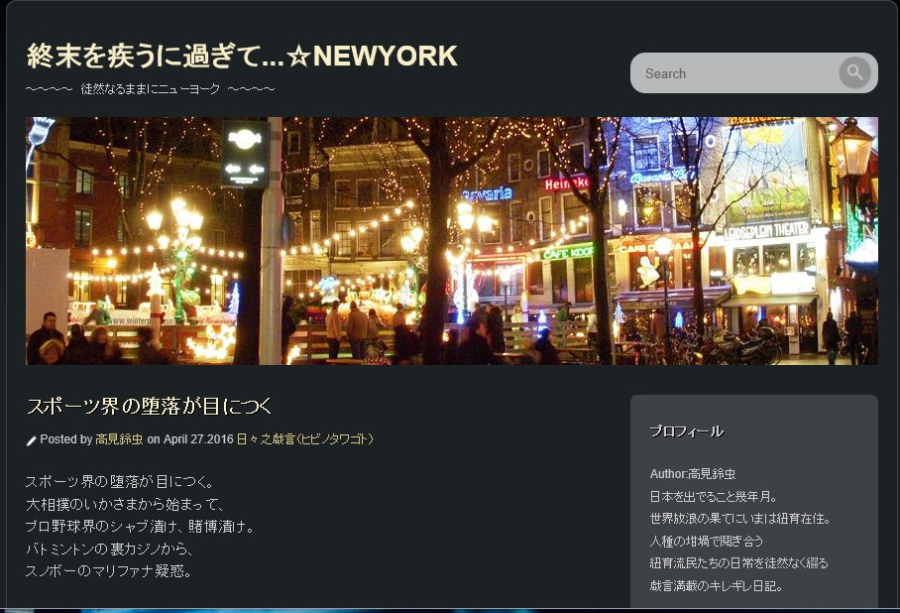The image size is (900, 613).
Task: Click the line 世界放浪の果てにいまは紐育在住。
Action: click(739, 519)
